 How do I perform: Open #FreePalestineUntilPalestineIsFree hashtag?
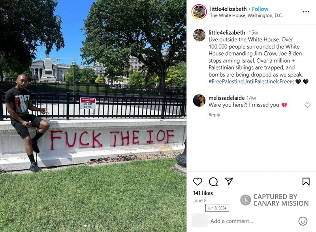pyautogui.click(x=252, y=82)
